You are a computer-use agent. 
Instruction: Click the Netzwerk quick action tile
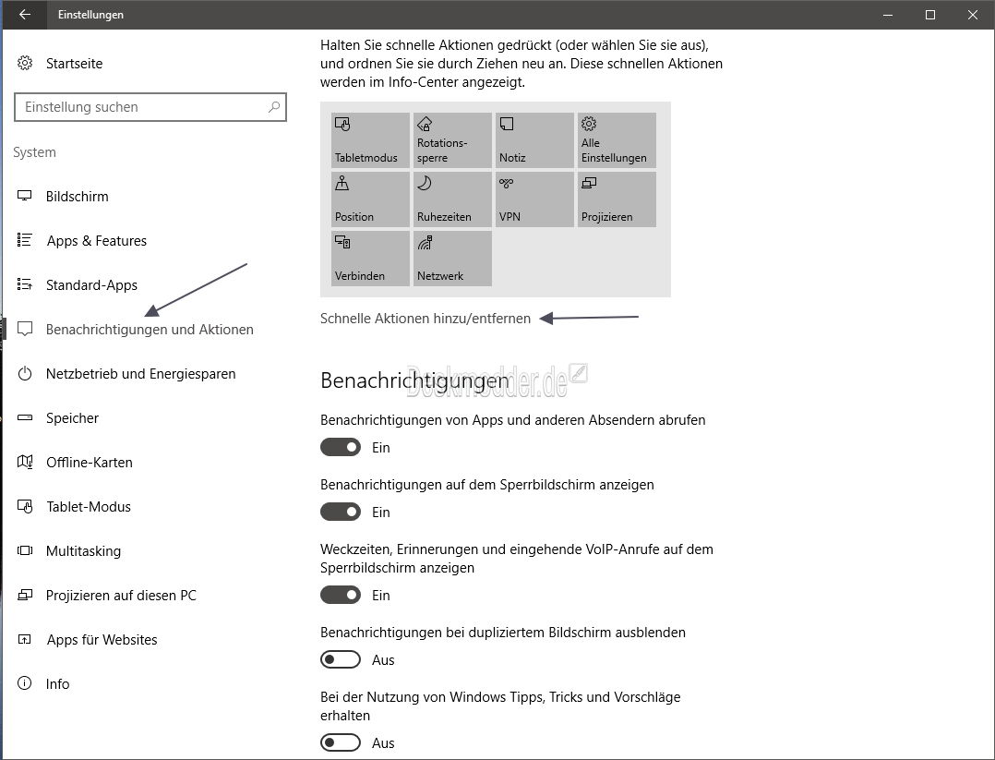(x=452, y=258)
